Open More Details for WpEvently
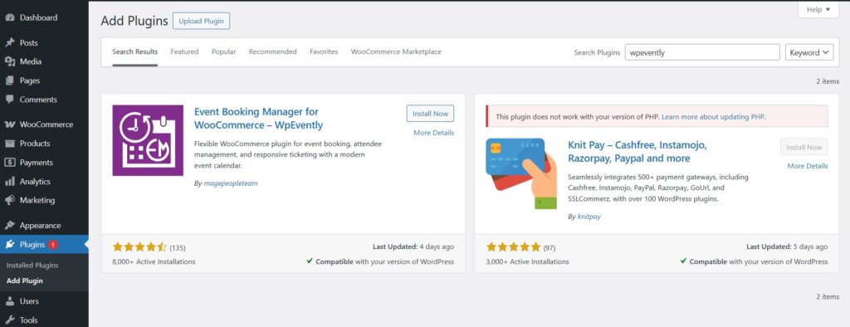 pyautogui.click(x=433, y=133)
